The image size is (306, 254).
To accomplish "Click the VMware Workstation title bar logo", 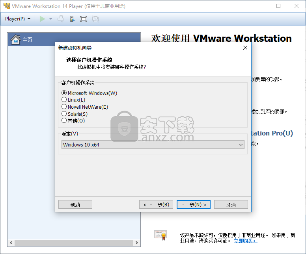I will 6,6.
